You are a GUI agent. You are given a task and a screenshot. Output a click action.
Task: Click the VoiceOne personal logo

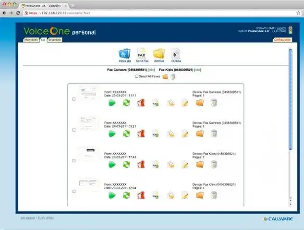coord(60,31)
